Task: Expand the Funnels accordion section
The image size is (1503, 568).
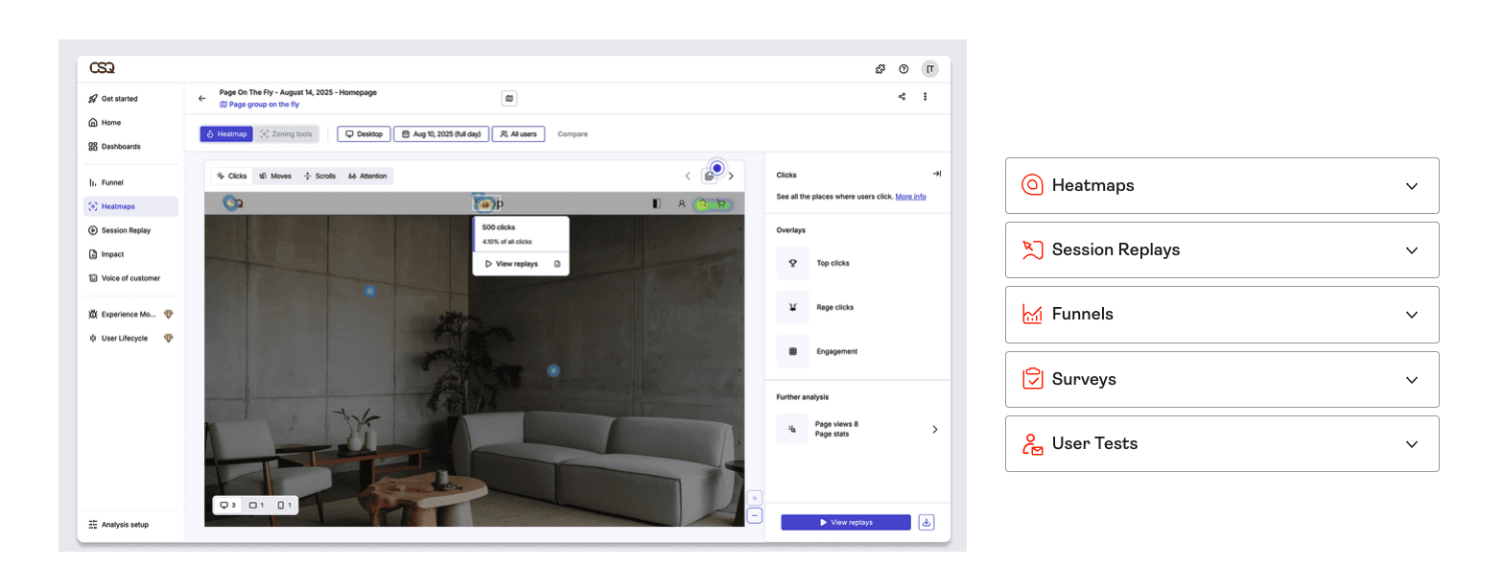Action: (1221, 315)
